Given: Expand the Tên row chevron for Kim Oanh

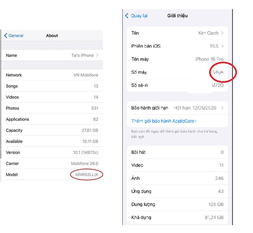Looking at the screenshot, I should point(222,33).
